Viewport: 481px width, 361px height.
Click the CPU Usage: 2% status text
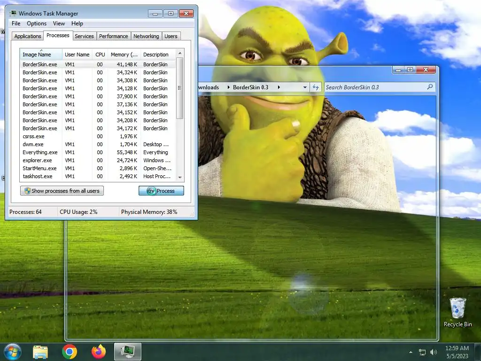tap(78, 212)
